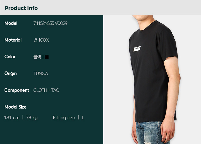
Task: Click the Product Info heading
Action: coord(21,8)
